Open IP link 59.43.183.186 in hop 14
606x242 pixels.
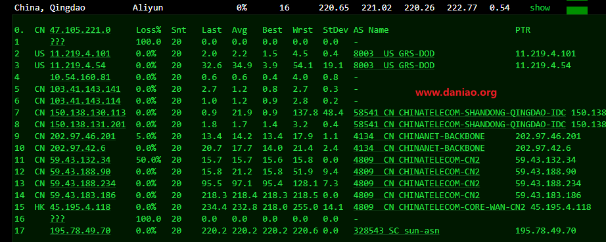[83, 195]
